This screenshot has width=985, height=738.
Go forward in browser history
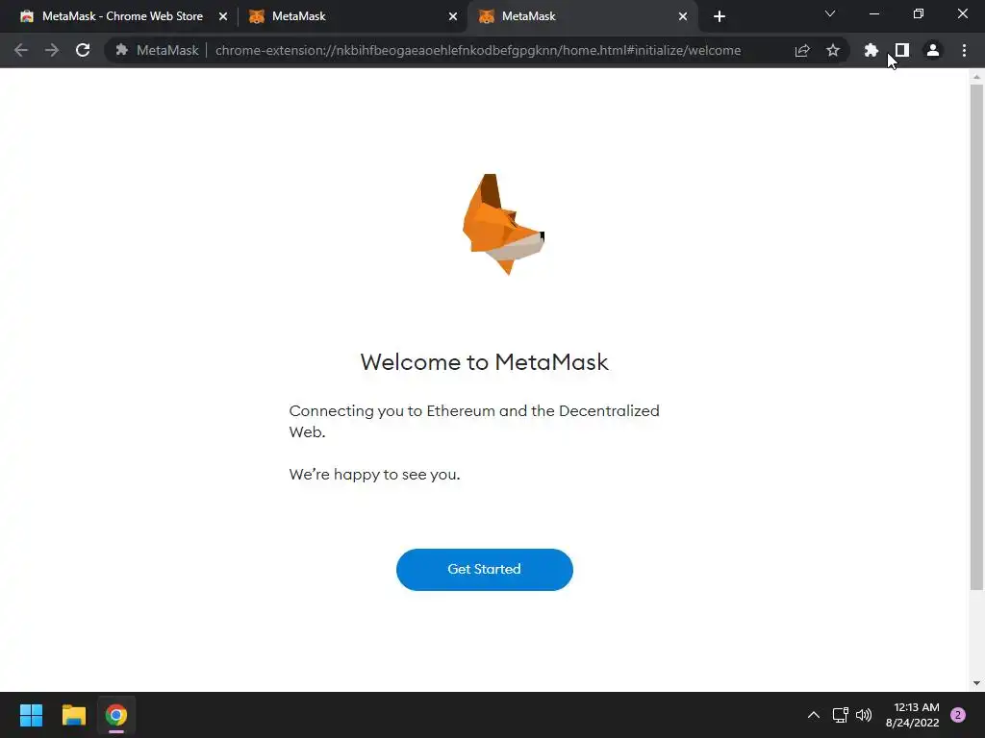coord(52,50)
